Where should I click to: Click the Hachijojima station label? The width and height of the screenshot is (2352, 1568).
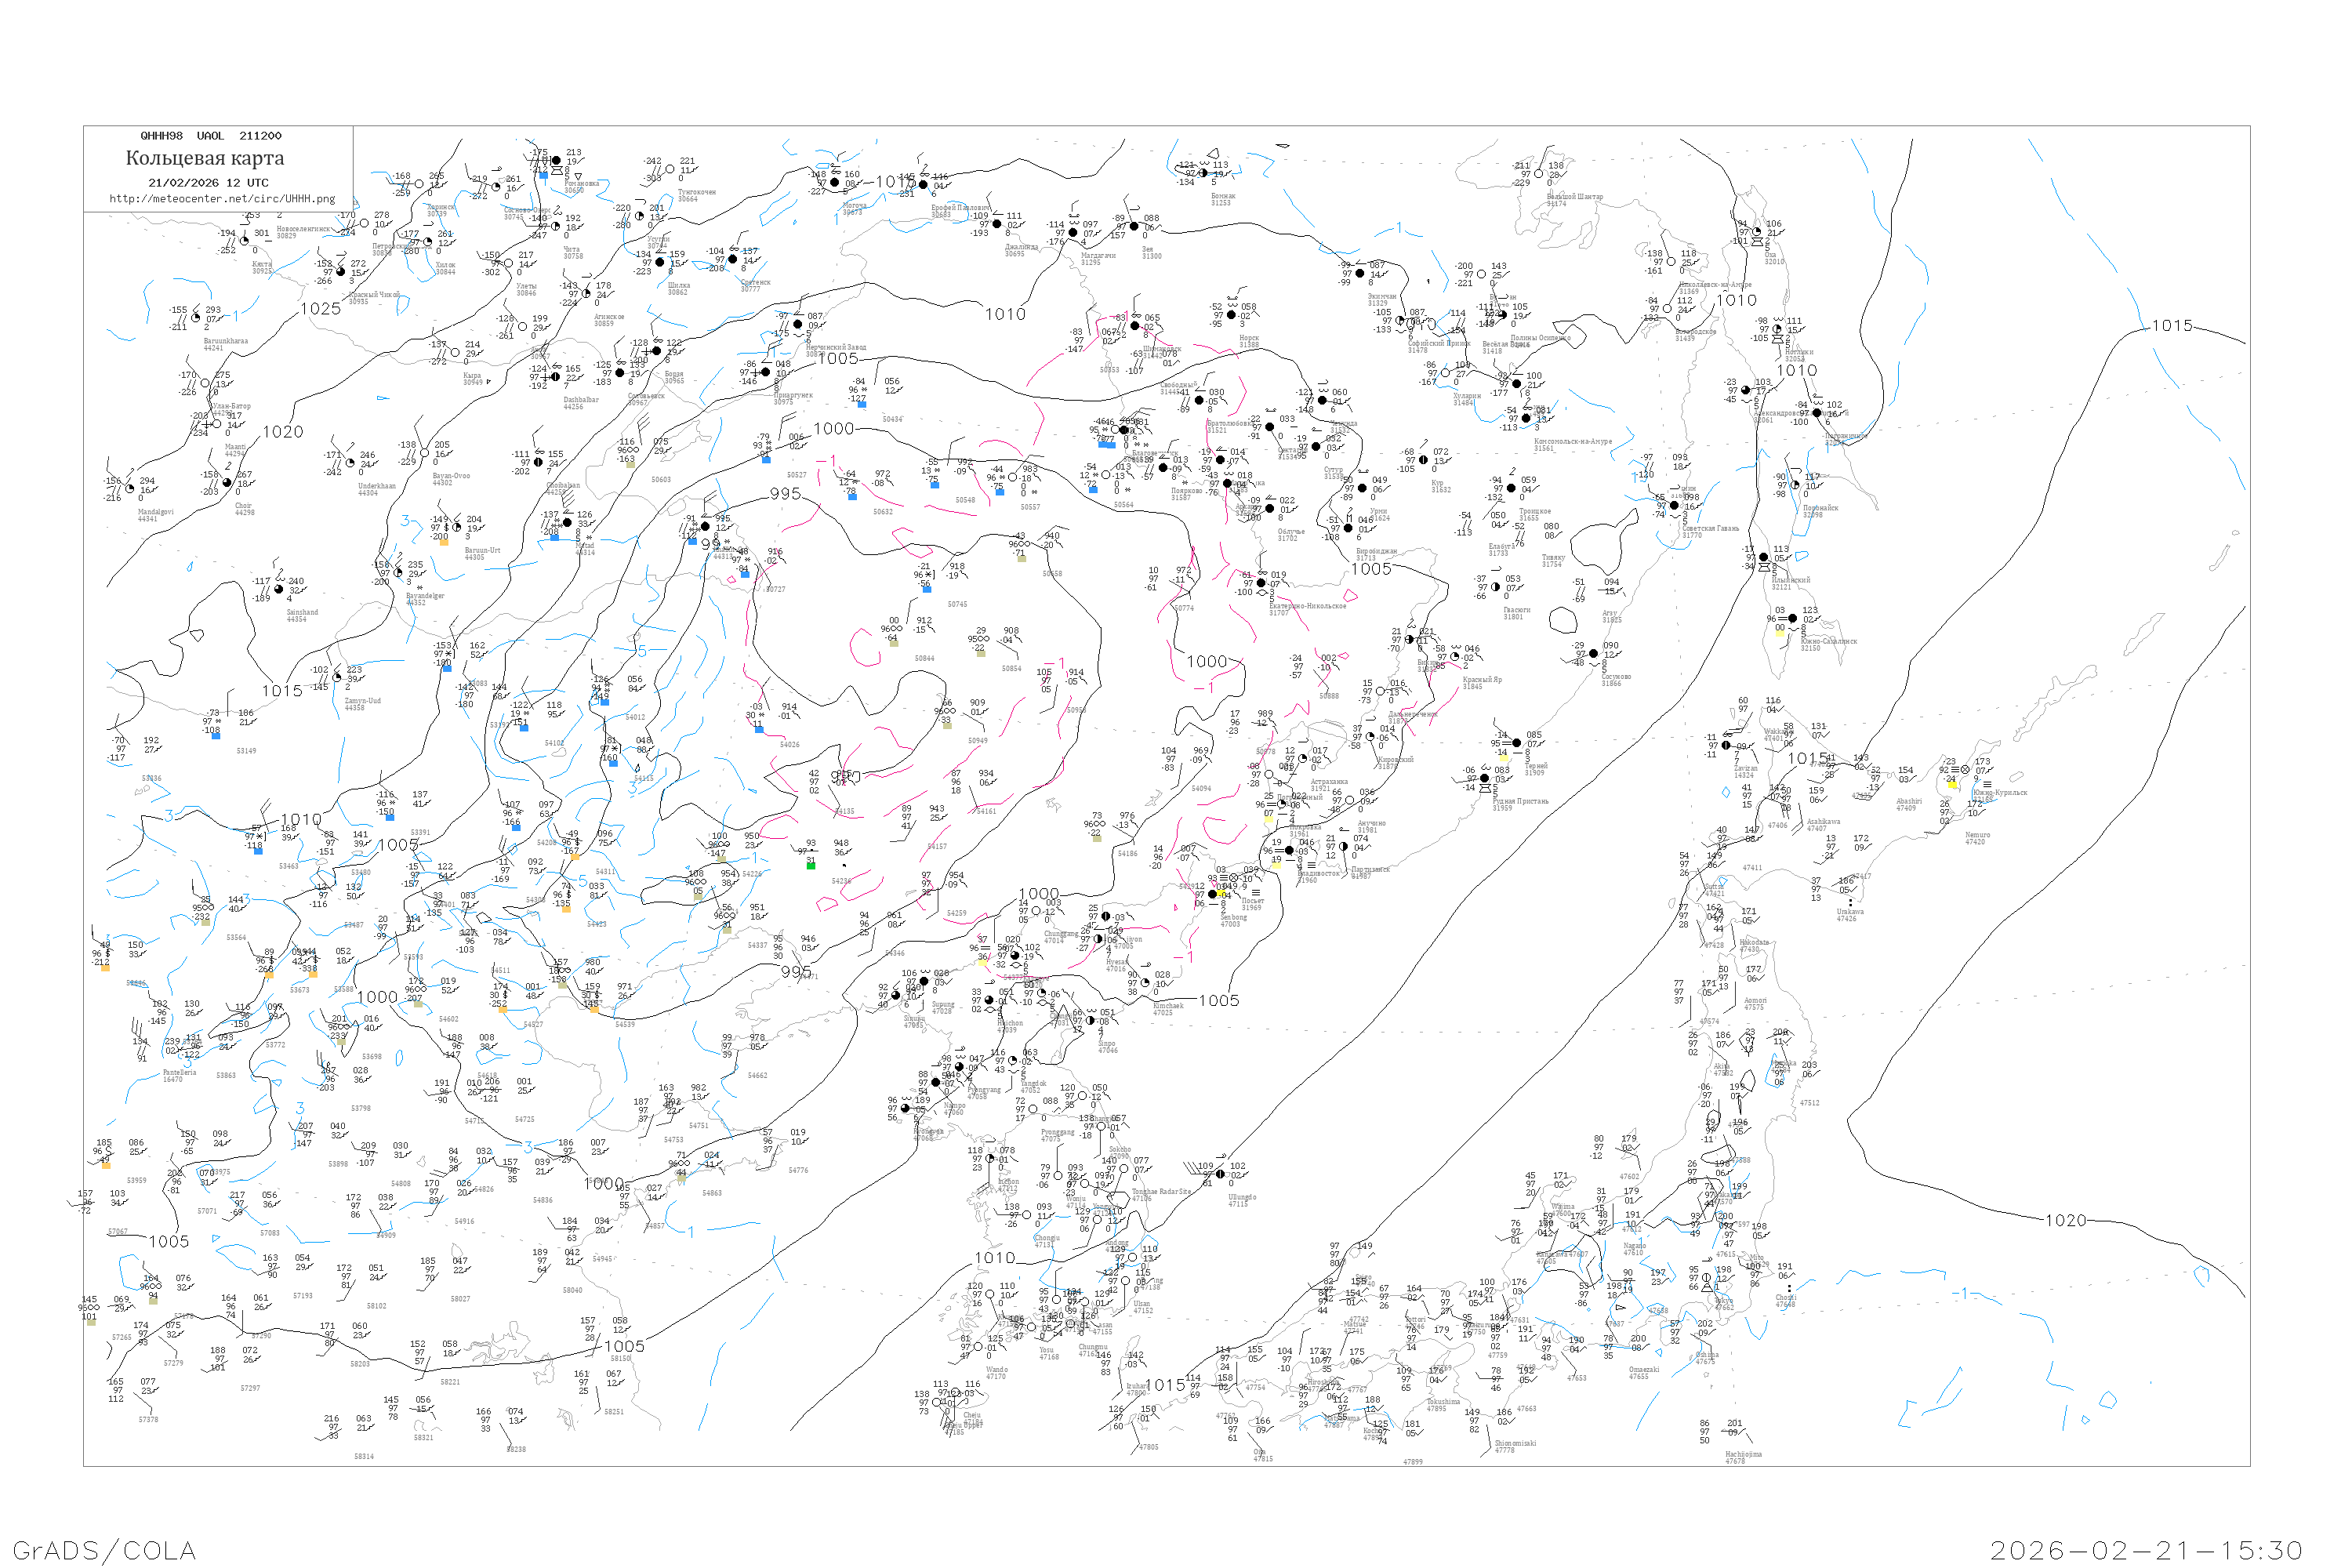1743,1454
